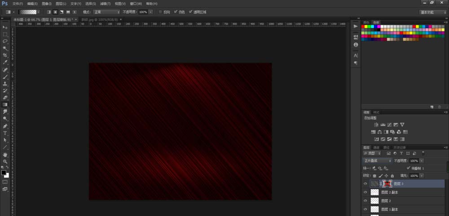Open the 模式 blending mode dropdown in options bar
449x216 pixels.
106,12
